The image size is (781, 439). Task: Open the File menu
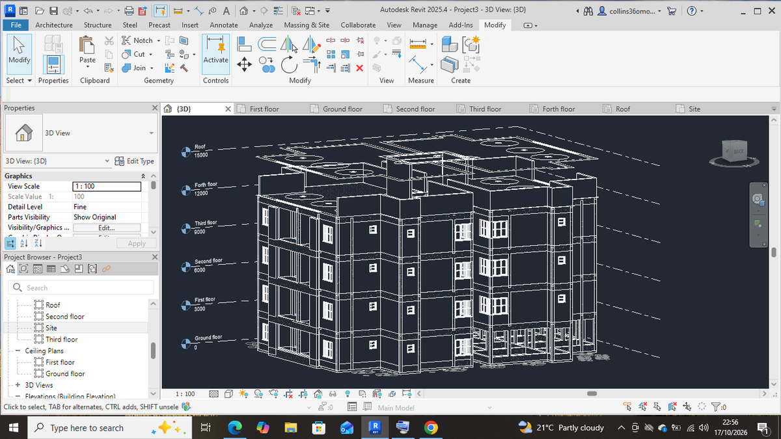(16, 25)
